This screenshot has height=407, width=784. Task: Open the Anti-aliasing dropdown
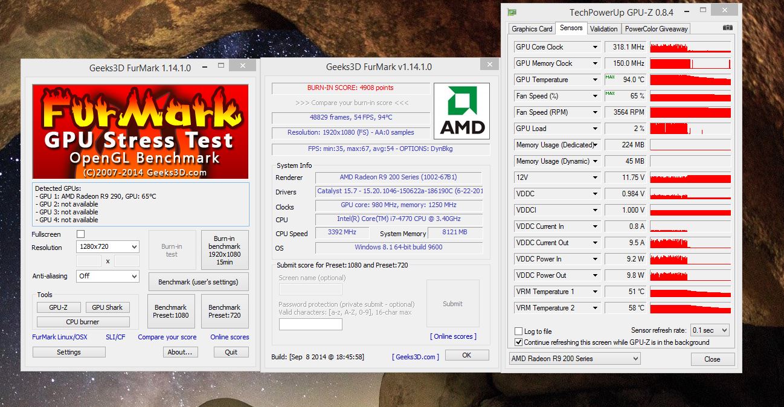(x=108, y=276)
